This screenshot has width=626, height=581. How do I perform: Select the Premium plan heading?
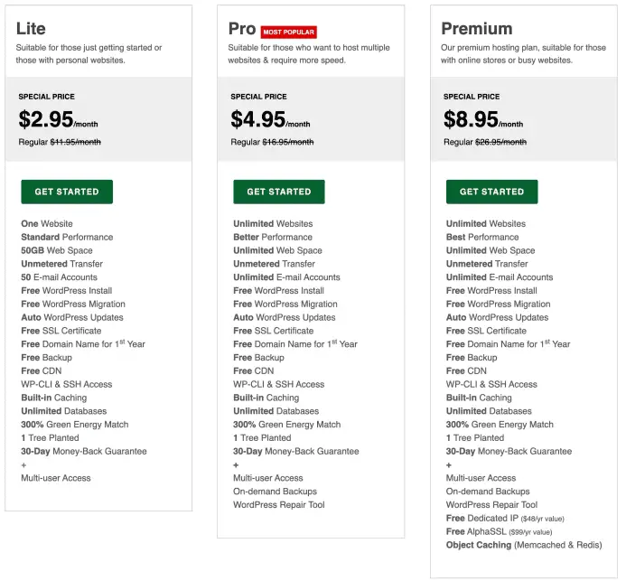click(477, 29)
